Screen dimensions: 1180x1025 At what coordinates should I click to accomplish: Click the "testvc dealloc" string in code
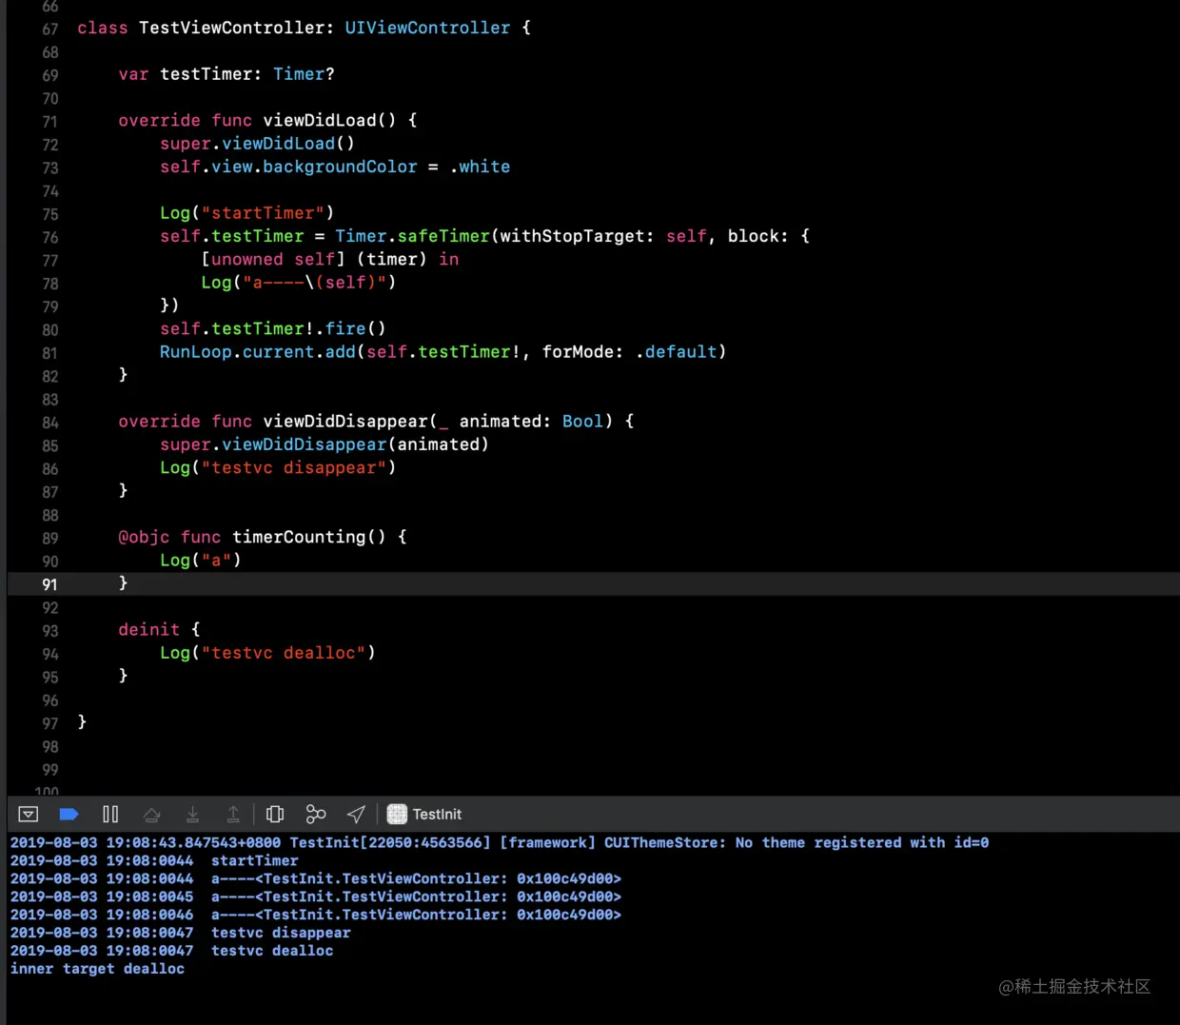284,653
